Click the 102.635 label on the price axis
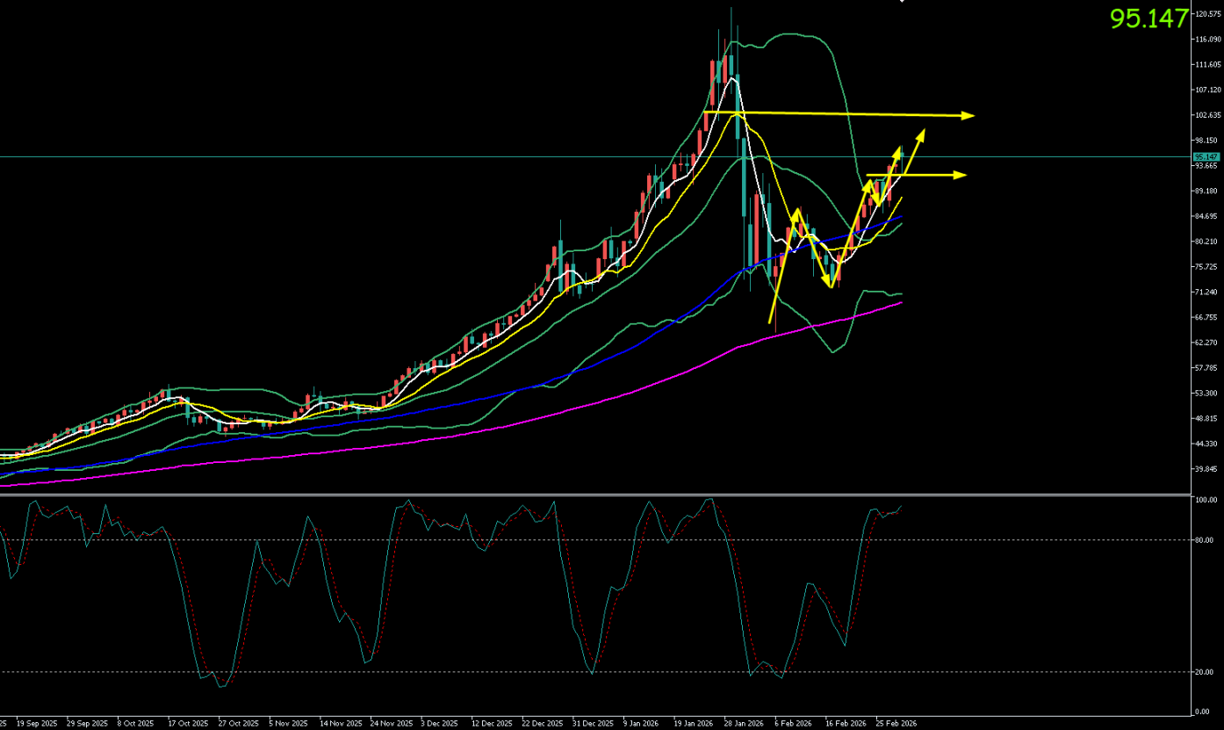The image size is (1224, 730). 1206,115
